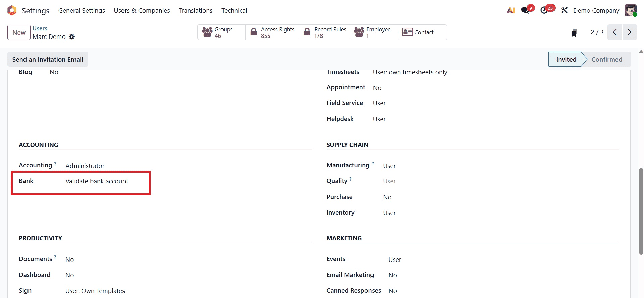Screen dimensions: 644x298
Task: Open the Technical menu
Action: click(x=234, y=10)
